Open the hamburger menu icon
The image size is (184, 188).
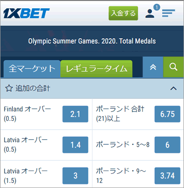[x=168, y=13]
